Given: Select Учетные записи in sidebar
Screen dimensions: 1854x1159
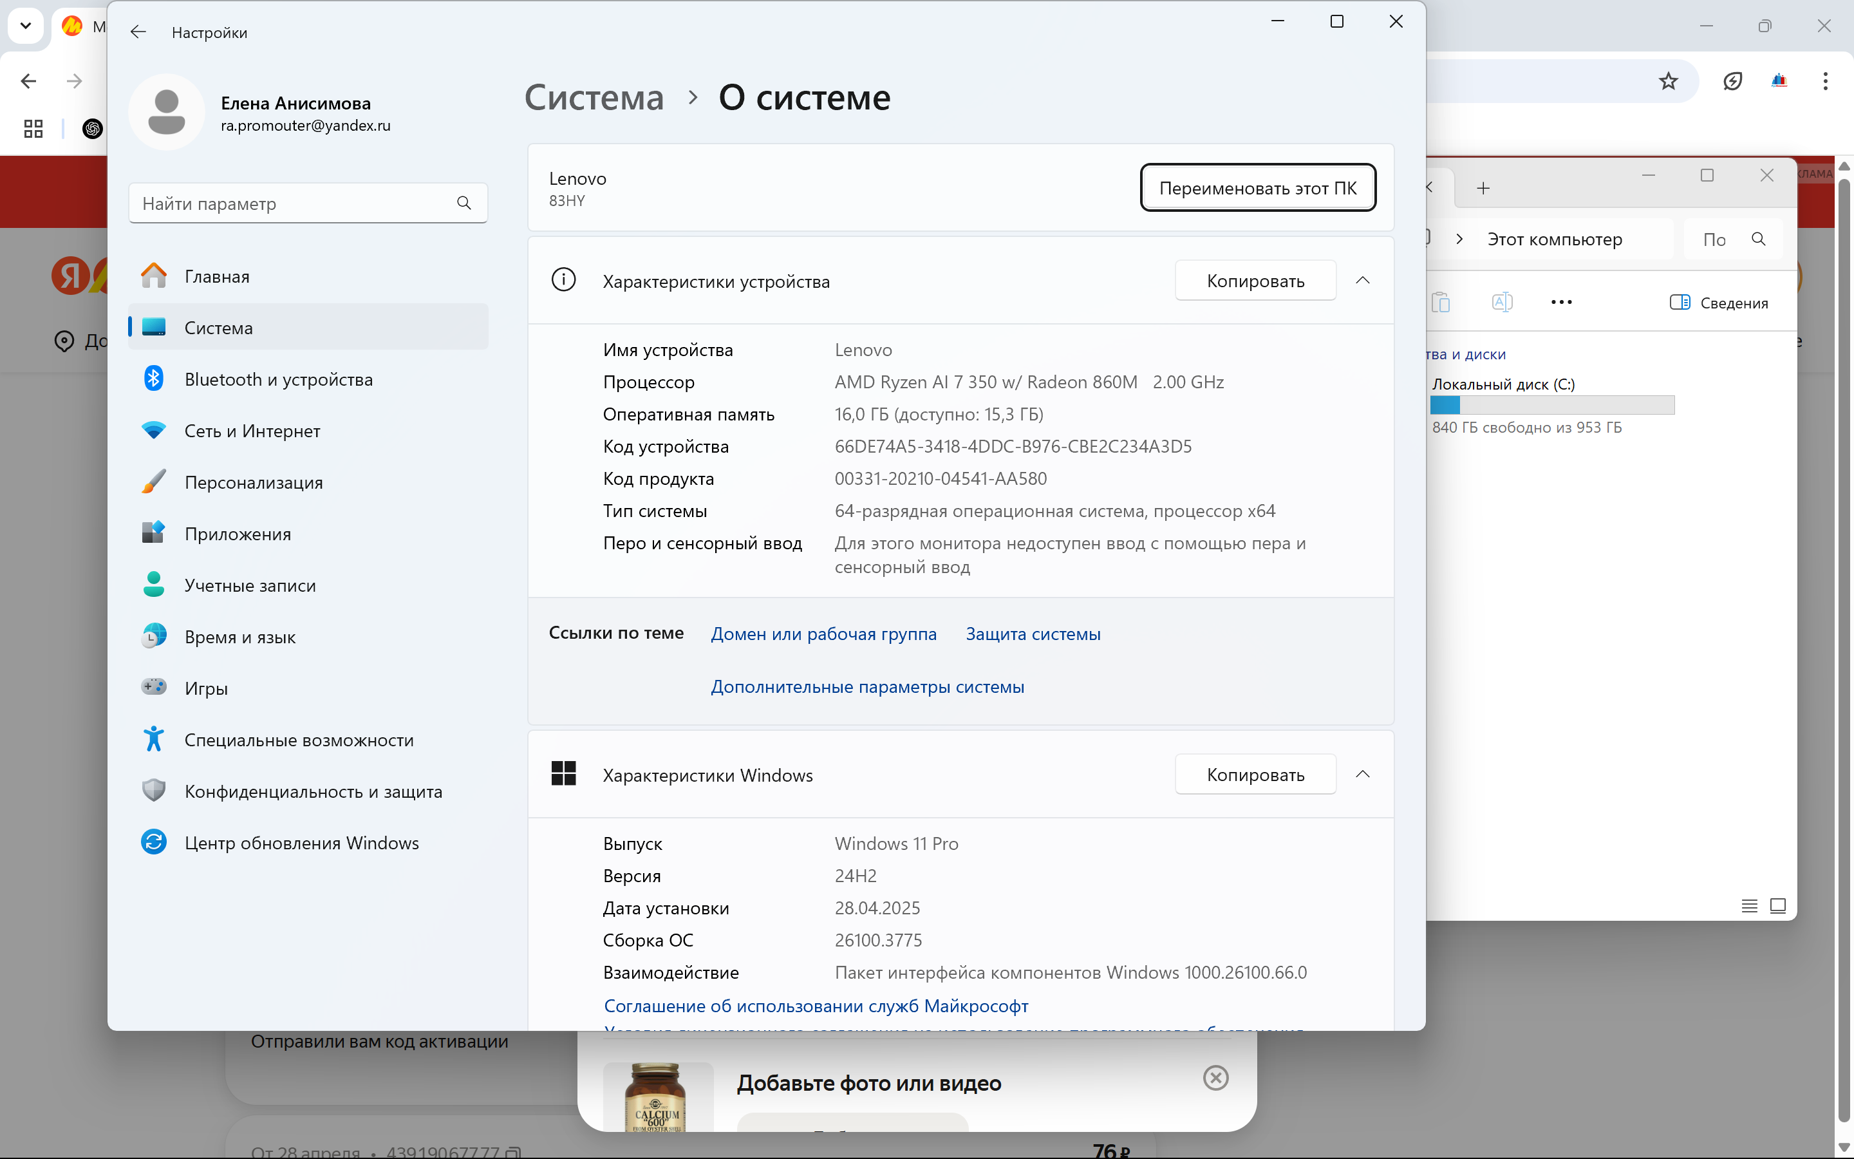Looking at the screenshot, I should point(250,586).
